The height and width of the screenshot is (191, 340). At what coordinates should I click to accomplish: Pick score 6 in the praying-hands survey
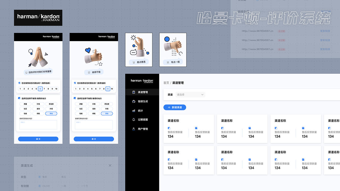click(40, 89)
